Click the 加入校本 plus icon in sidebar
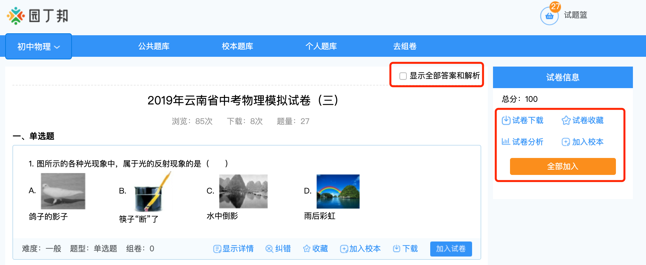 (x=566, y=142)
